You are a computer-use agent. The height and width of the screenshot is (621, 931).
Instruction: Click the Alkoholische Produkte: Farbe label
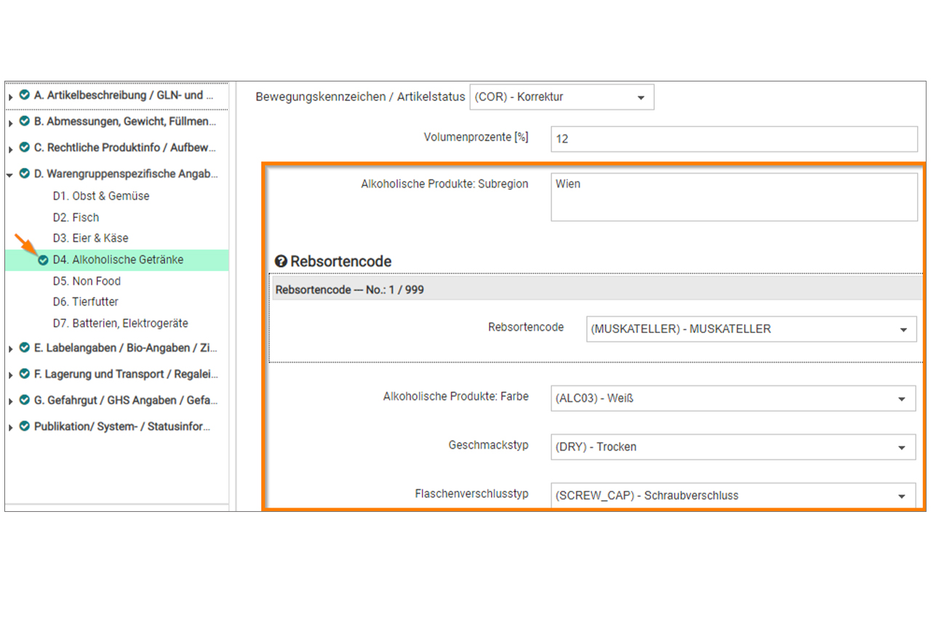coord(456,397)
